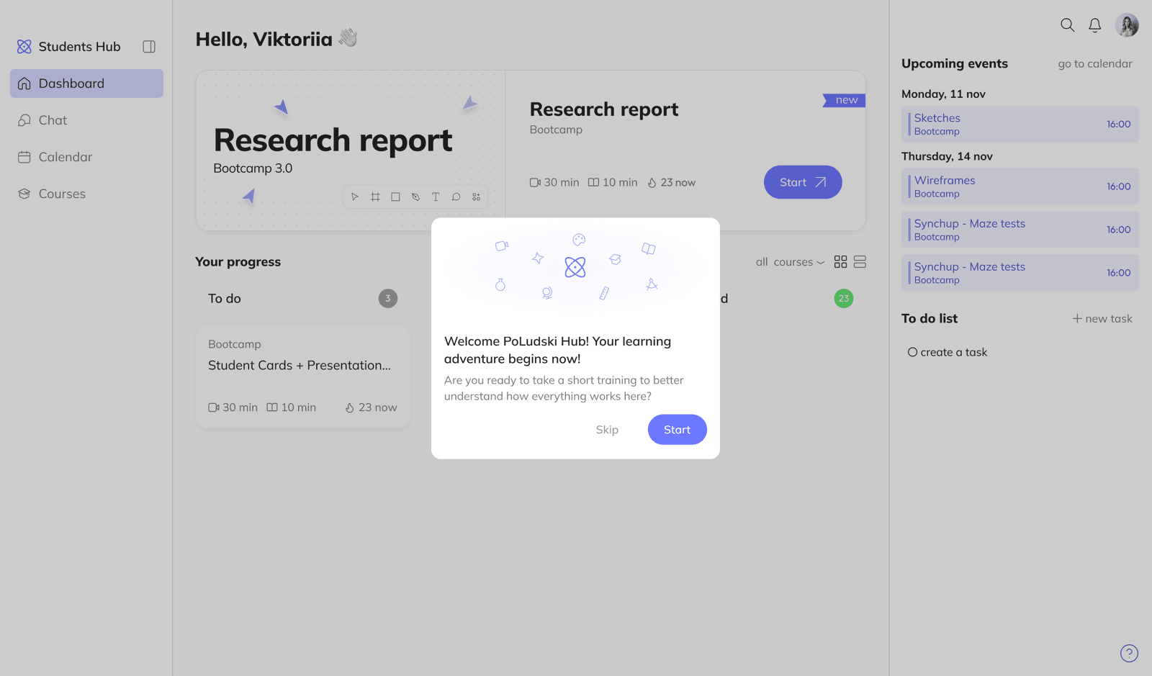Skip the welcome training dialog
Viewport: 1152px width, 676px height.
pos(607,430)
